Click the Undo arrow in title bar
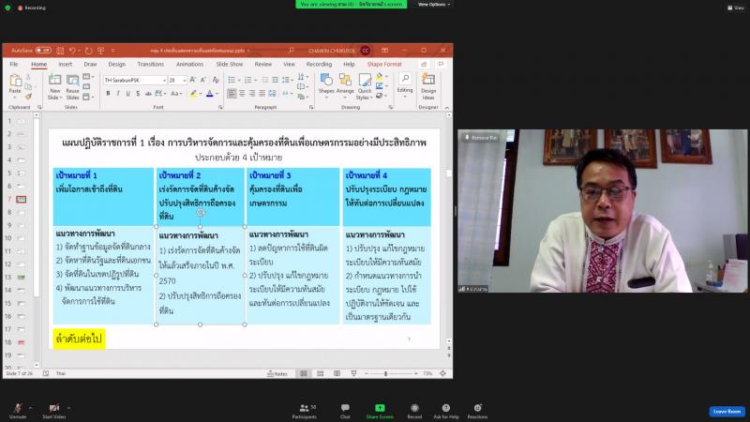 72,51
